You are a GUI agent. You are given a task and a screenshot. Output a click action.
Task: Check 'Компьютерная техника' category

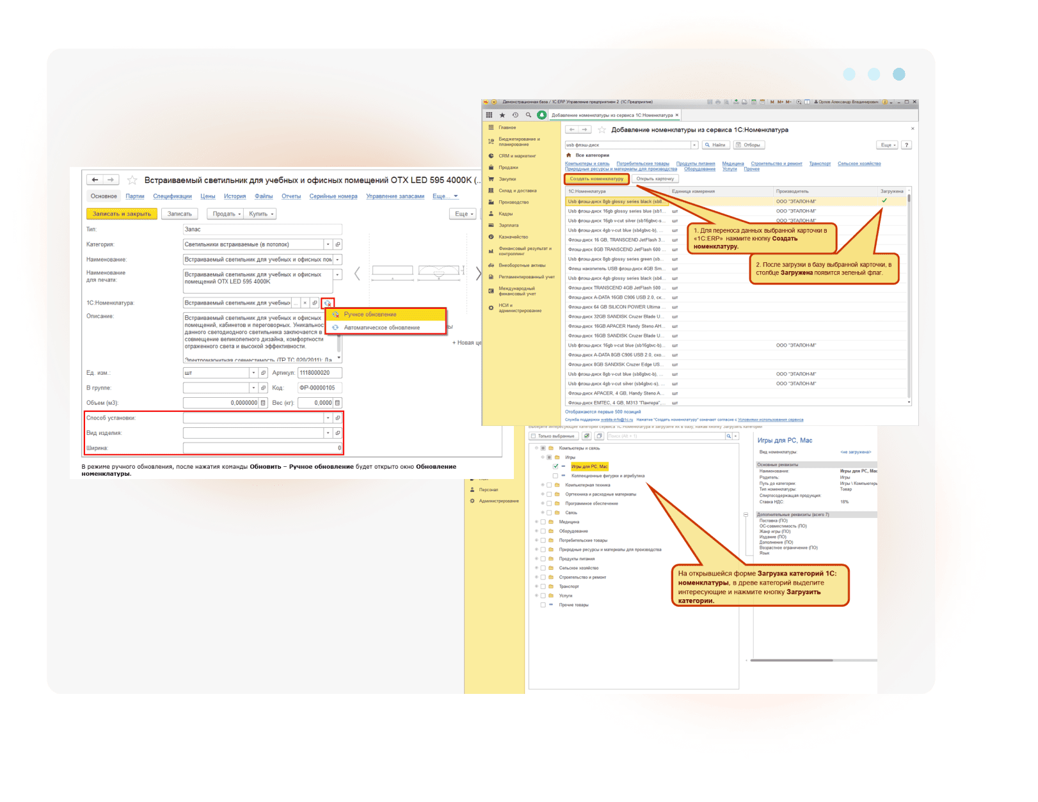point(549,485)
